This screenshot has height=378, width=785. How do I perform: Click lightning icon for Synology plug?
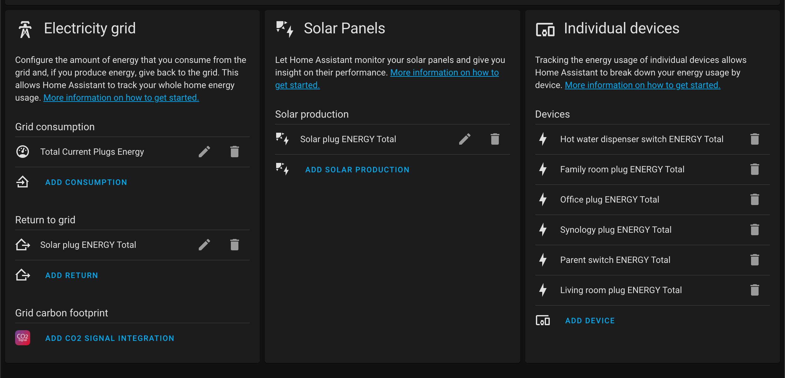pyautogui.click(x=543, y=230)
